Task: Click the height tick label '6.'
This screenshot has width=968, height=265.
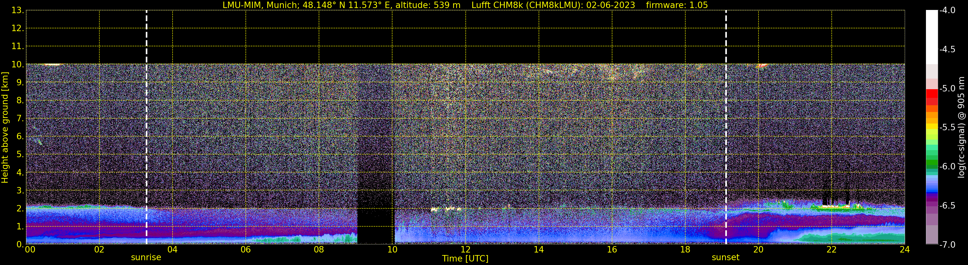Action: coord(20,137)
